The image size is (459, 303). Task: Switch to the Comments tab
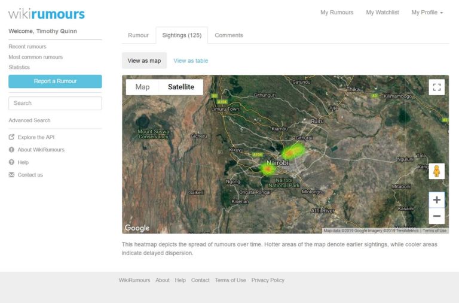point(229,35)
